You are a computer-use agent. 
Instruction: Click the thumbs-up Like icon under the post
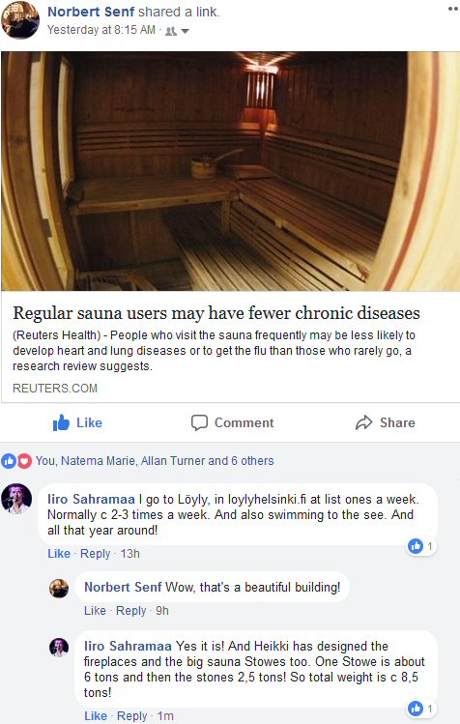(x=61, y=422)
